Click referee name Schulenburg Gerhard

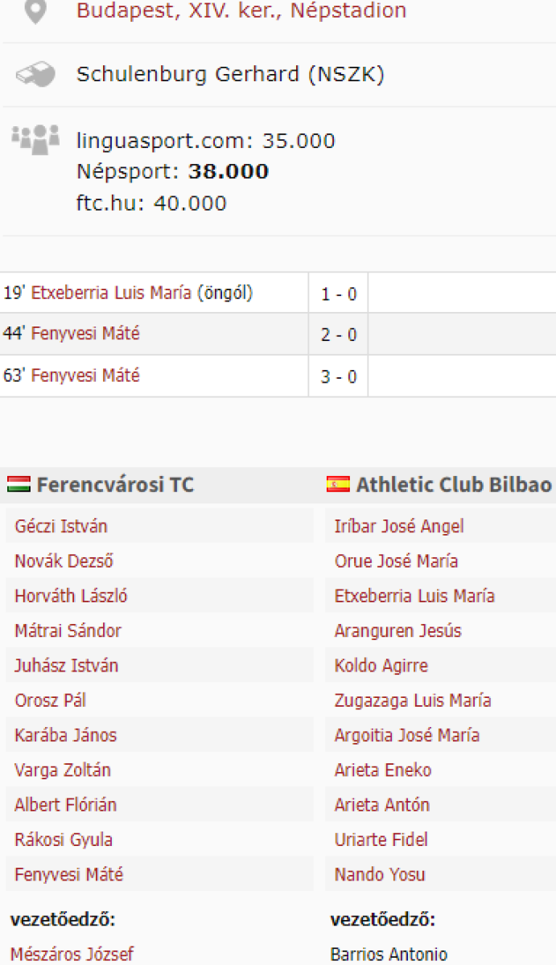pos(230,75)
